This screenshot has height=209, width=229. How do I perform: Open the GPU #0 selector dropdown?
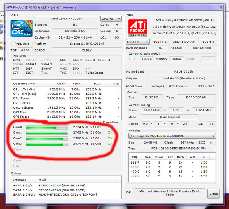click(x=137, y=42)
